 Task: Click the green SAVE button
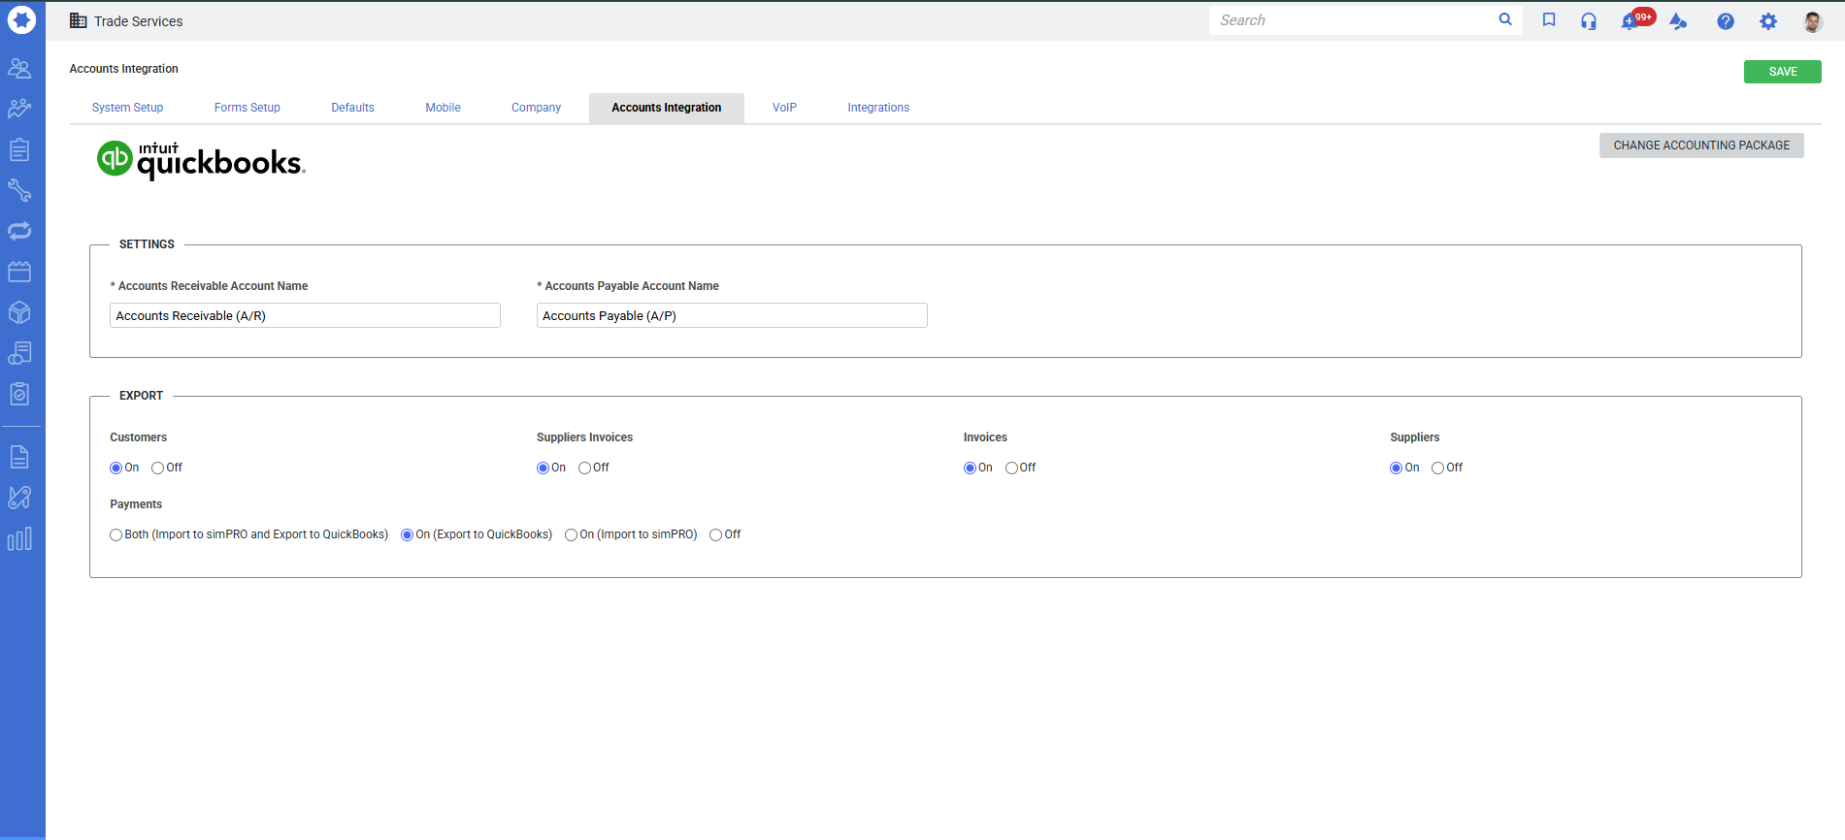[1782, 72]
